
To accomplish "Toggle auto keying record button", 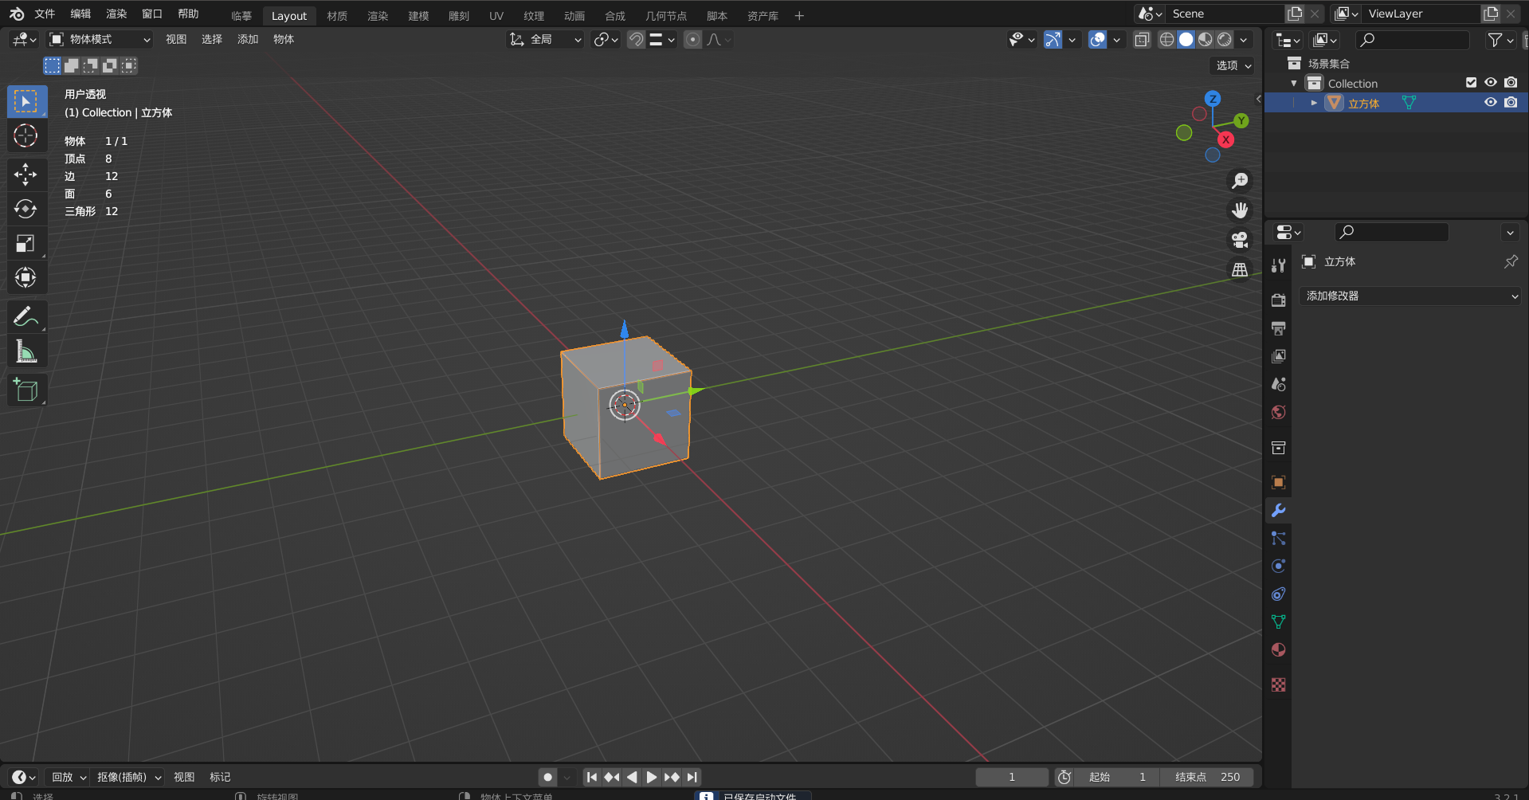I will coord(547,777).
